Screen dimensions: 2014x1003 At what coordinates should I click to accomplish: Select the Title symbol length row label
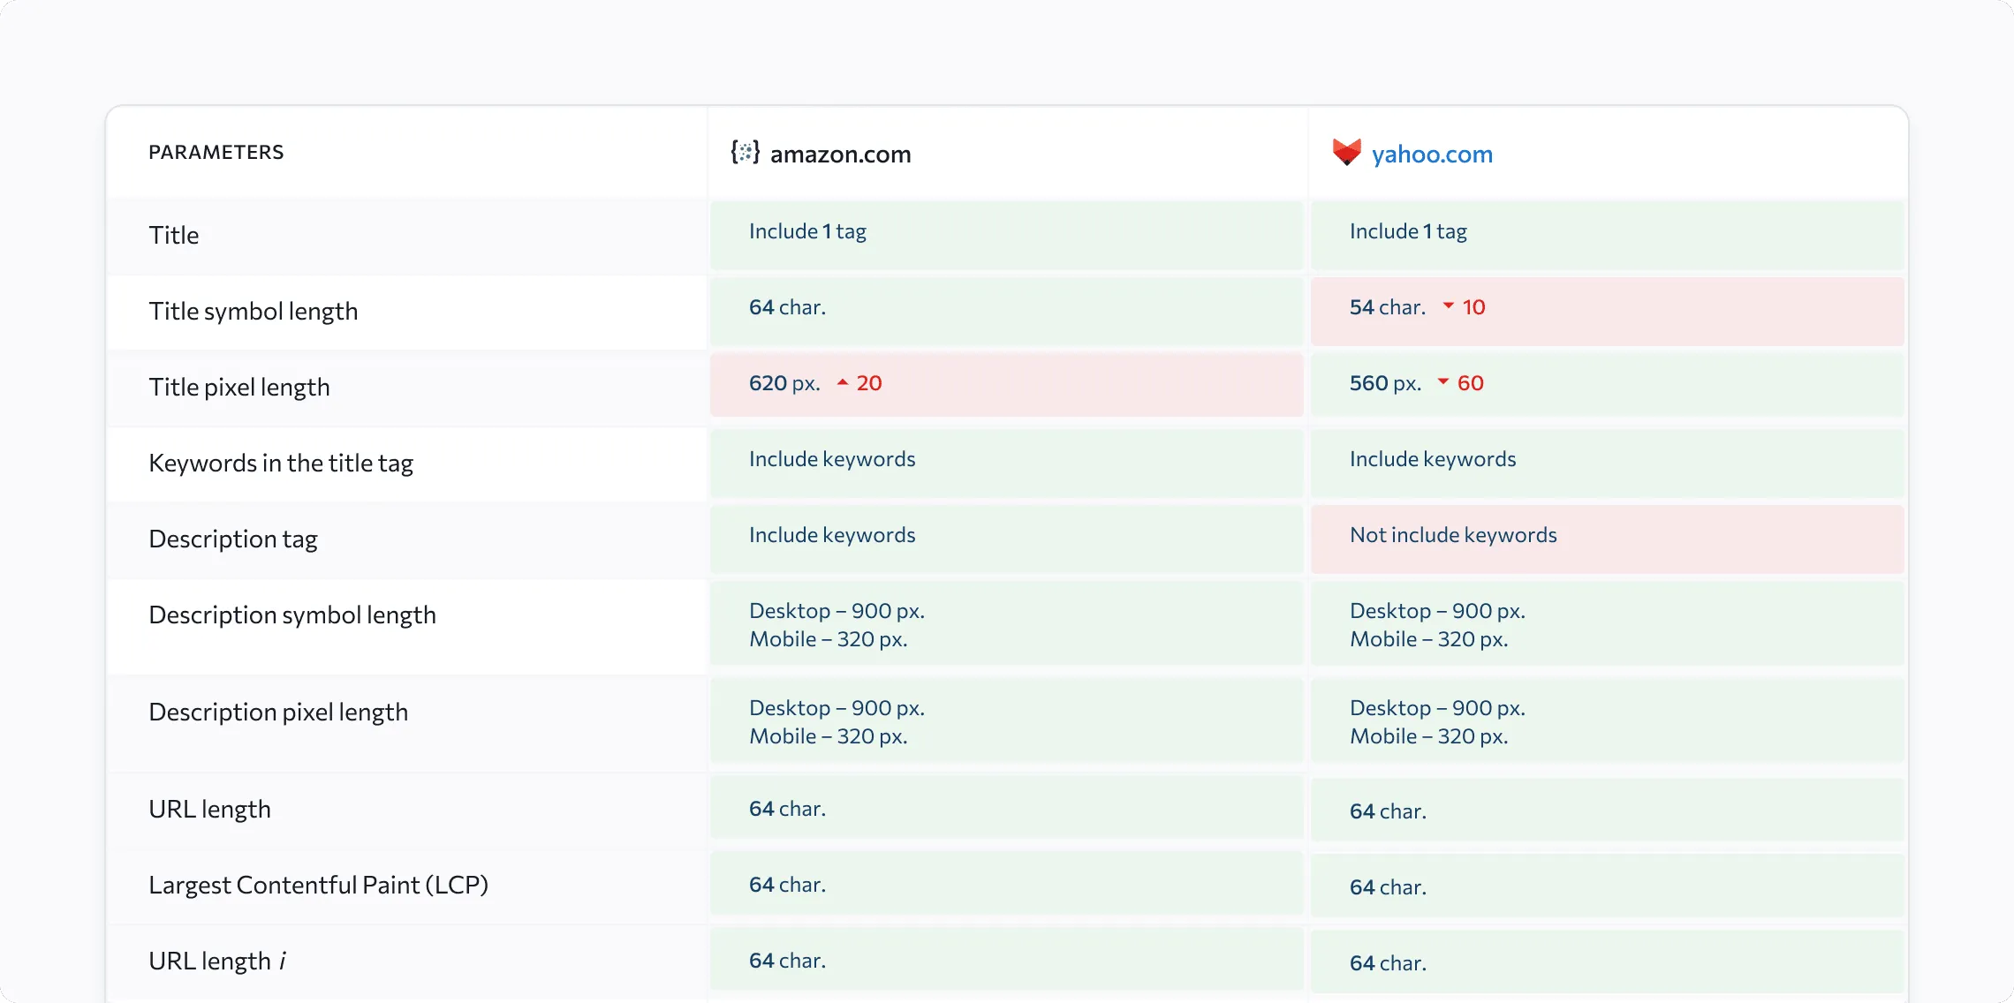point(254,311)
